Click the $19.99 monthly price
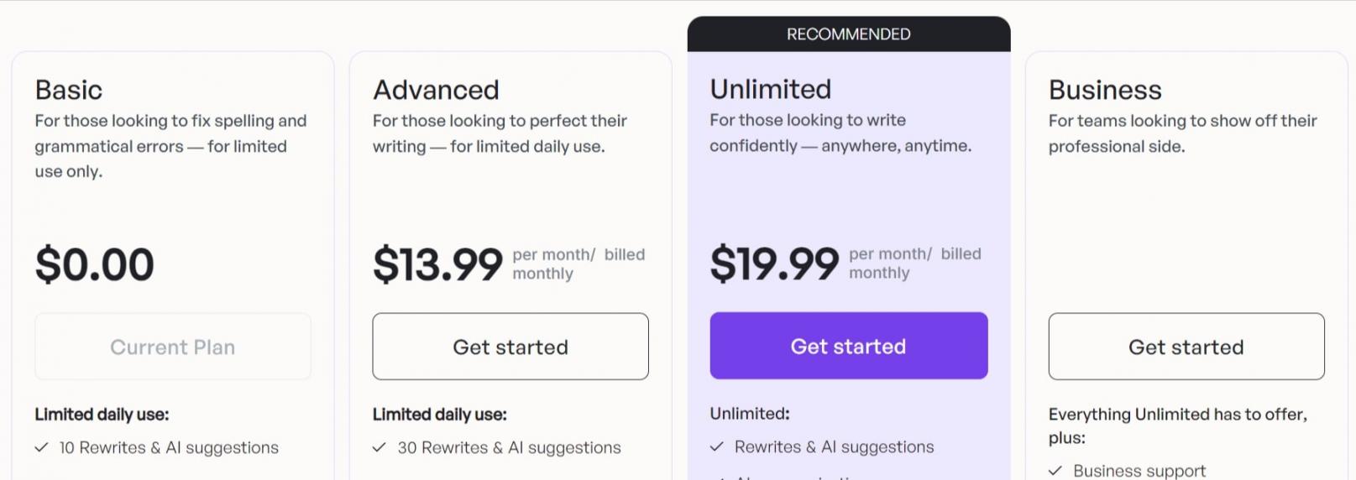1356x480 pixels. click(x=774, y=263)
